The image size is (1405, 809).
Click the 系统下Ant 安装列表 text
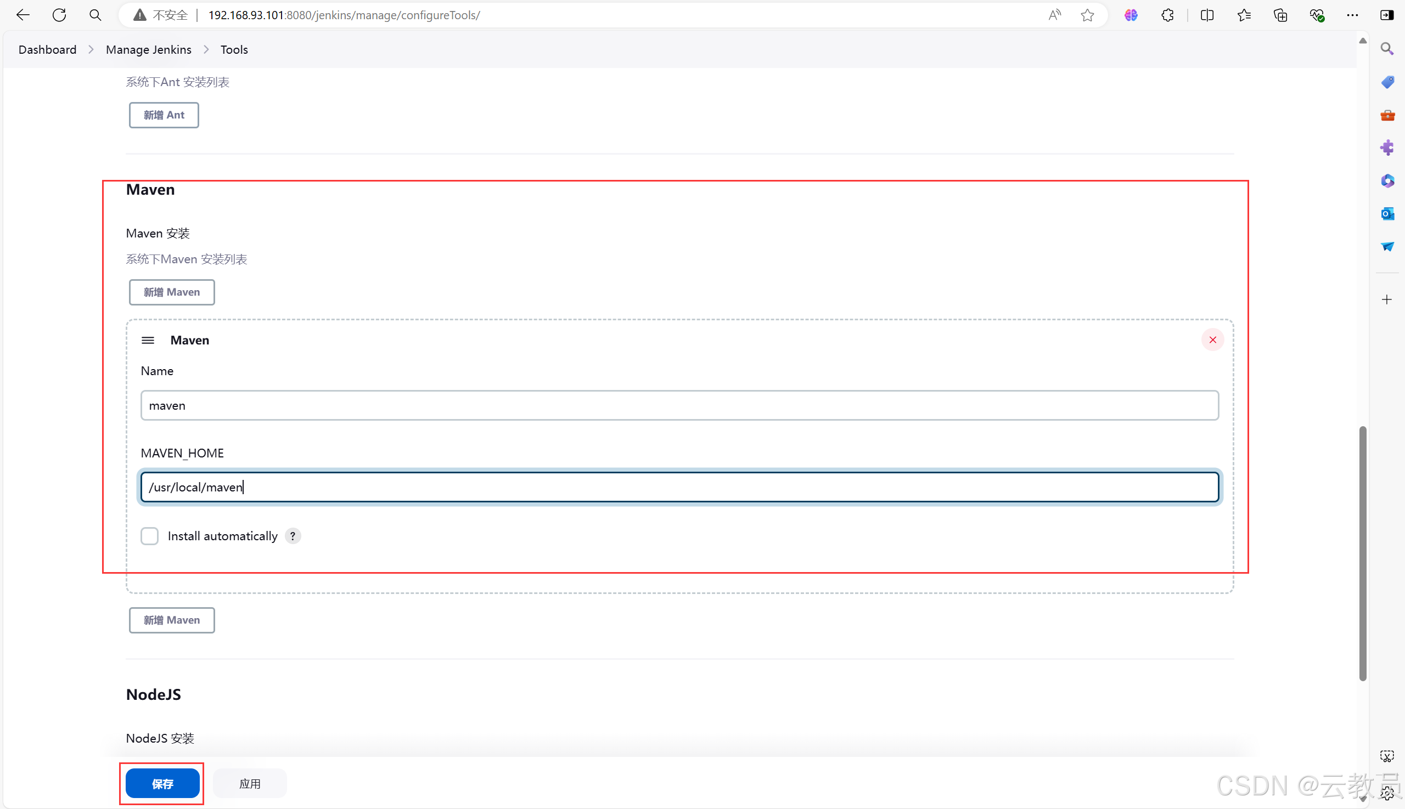(x=177, y=82)
